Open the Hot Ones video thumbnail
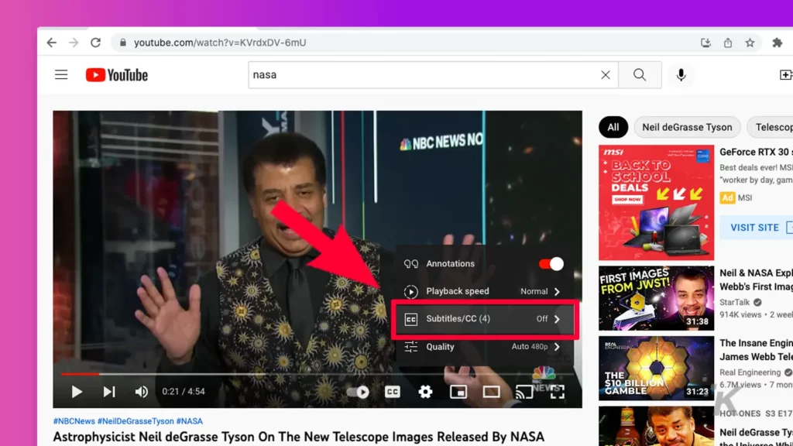The width and height of the screenshot is (793, 446). coord(657,426)
